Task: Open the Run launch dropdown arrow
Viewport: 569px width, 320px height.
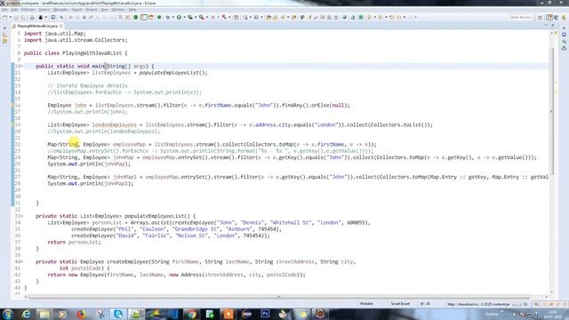Action: pyautogui.click(x=184, y=17)
